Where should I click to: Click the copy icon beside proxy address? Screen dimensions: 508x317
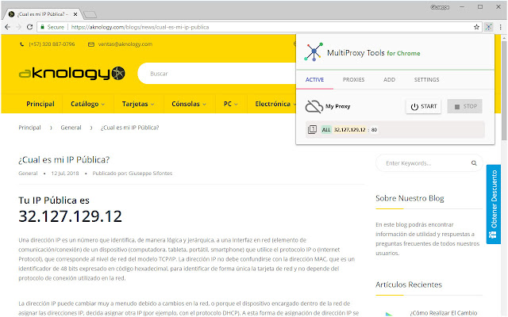click(x=312, y=130)
